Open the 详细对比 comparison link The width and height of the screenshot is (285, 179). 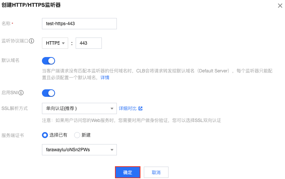tap(128, 108)
